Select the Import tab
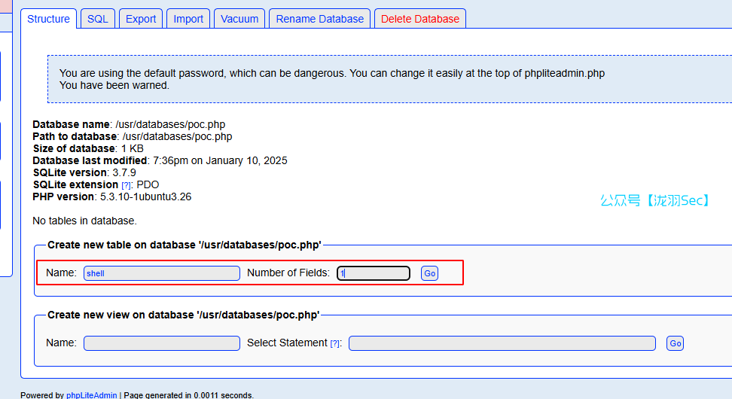The image size is (732, 399). pos(188,19)
